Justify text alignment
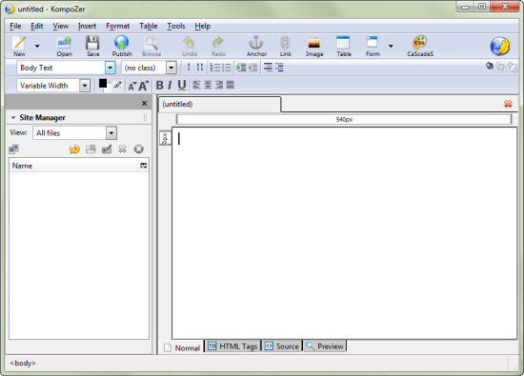Screen dimensions: 524x376 point(231,85)
